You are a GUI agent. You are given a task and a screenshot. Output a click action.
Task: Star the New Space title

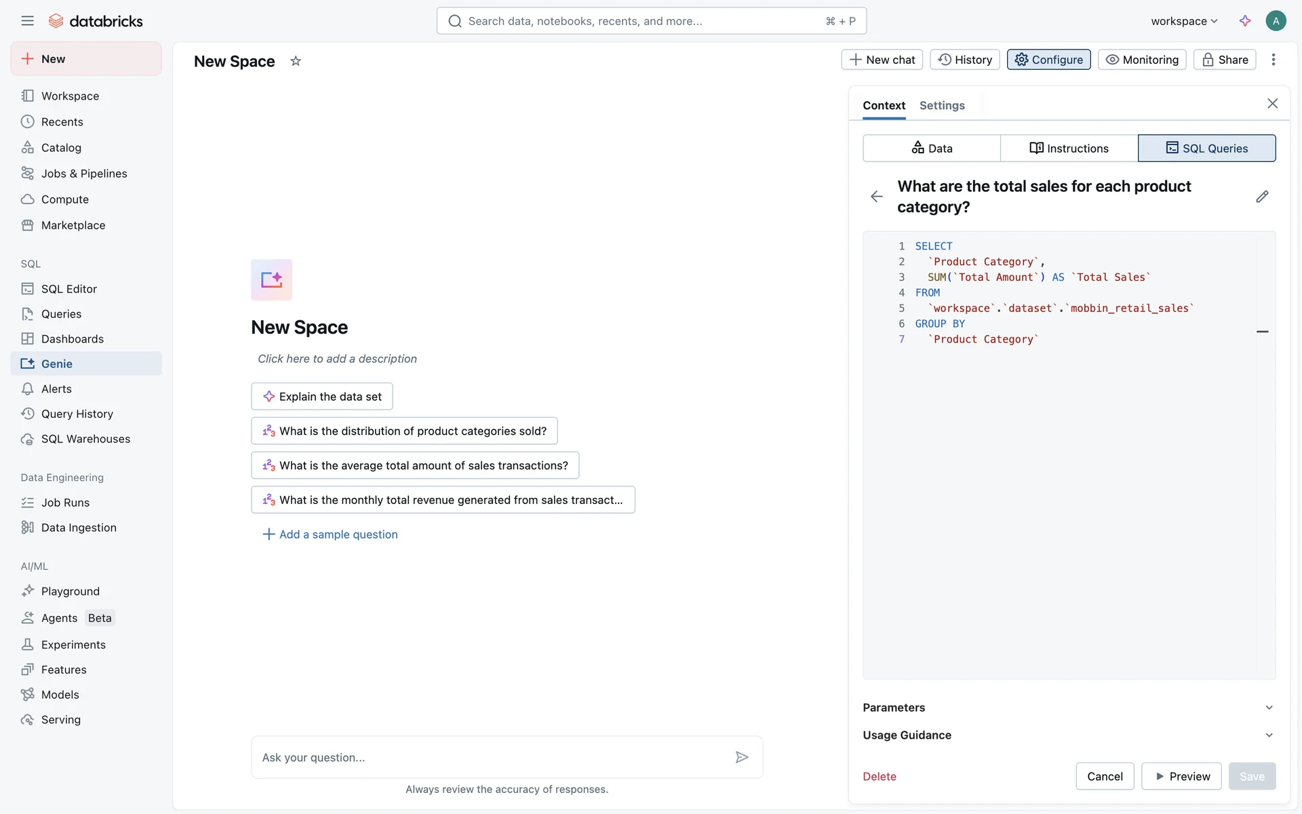(296, 61)
